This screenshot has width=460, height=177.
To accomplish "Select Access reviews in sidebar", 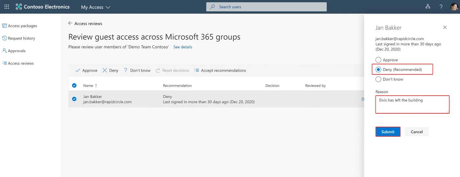I will click(18, 63).
